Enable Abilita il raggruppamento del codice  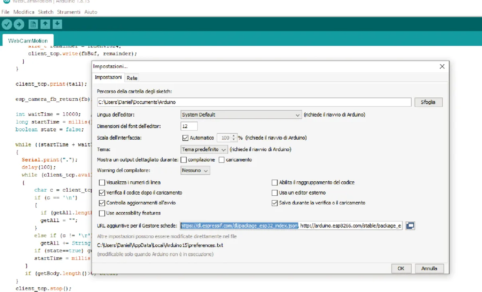(275, 182)
